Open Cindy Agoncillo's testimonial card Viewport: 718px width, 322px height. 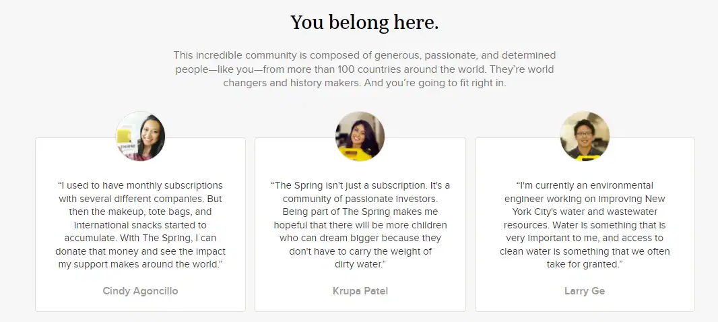[x=140, y=224]
